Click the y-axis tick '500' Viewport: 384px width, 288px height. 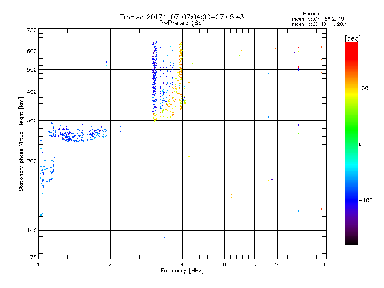[32, 70]
